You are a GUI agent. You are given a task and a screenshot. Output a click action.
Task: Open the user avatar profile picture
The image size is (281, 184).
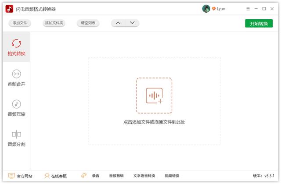coord(206,9)
